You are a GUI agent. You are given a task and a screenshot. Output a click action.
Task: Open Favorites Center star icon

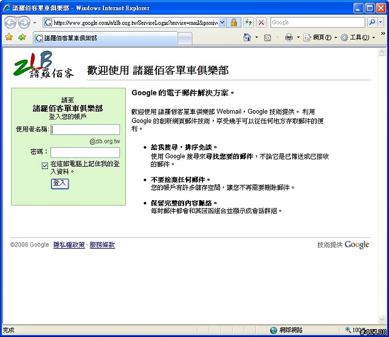(x=9, y=37)
